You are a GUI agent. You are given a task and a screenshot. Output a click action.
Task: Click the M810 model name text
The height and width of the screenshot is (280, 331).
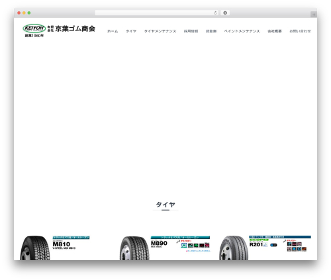click(x=62, y=244)
